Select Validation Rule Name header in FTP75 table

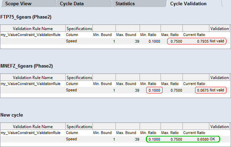tap(33, 28)
